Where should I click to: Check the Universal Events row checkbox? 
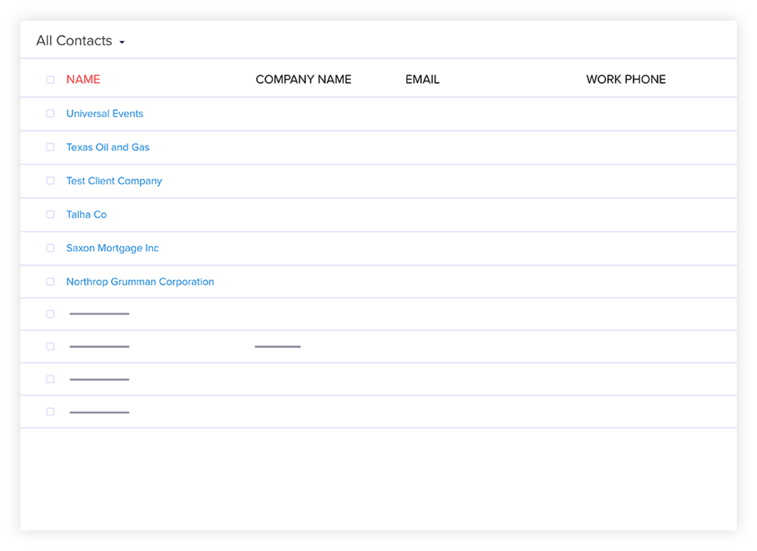[50, 114]
